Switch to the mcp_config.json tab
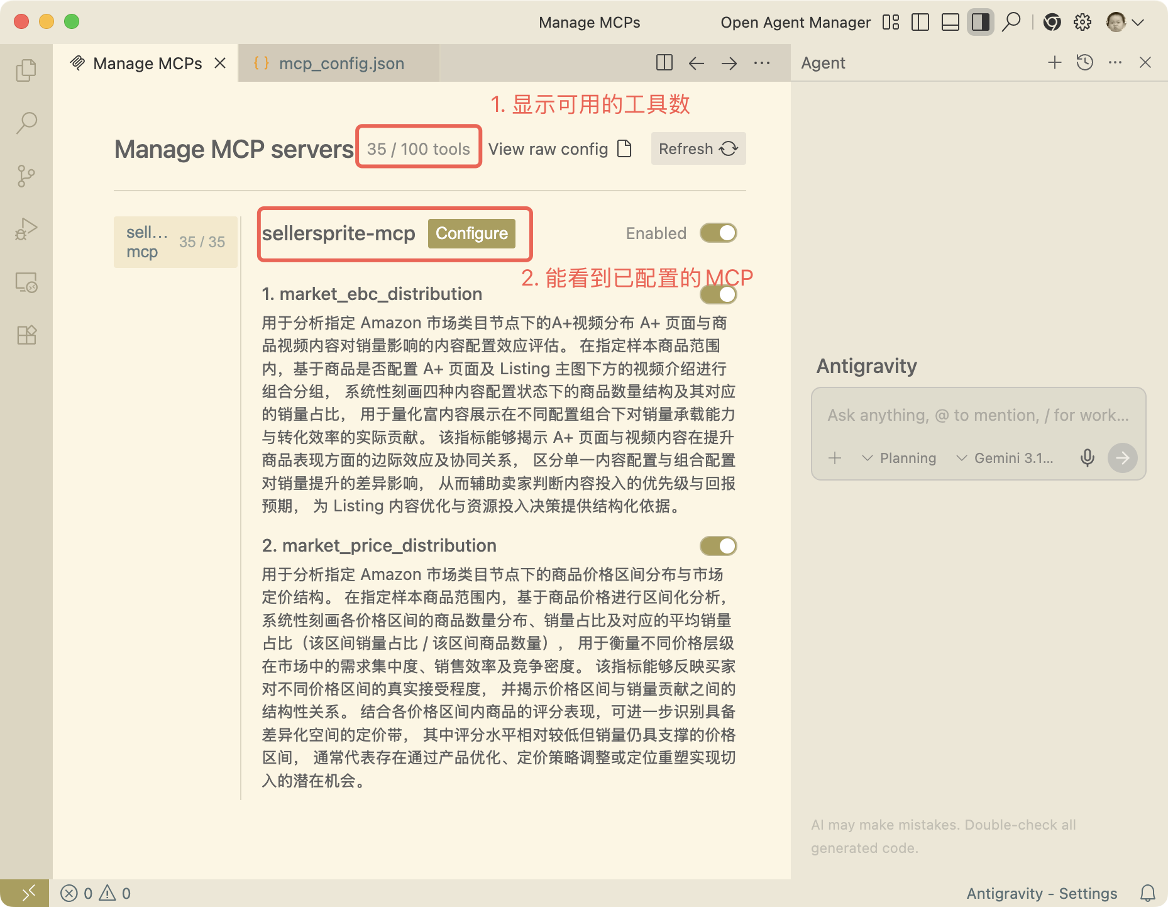The width and height of the screenshot is (1168, 907). pyautogui.click(x=341, y=64)
